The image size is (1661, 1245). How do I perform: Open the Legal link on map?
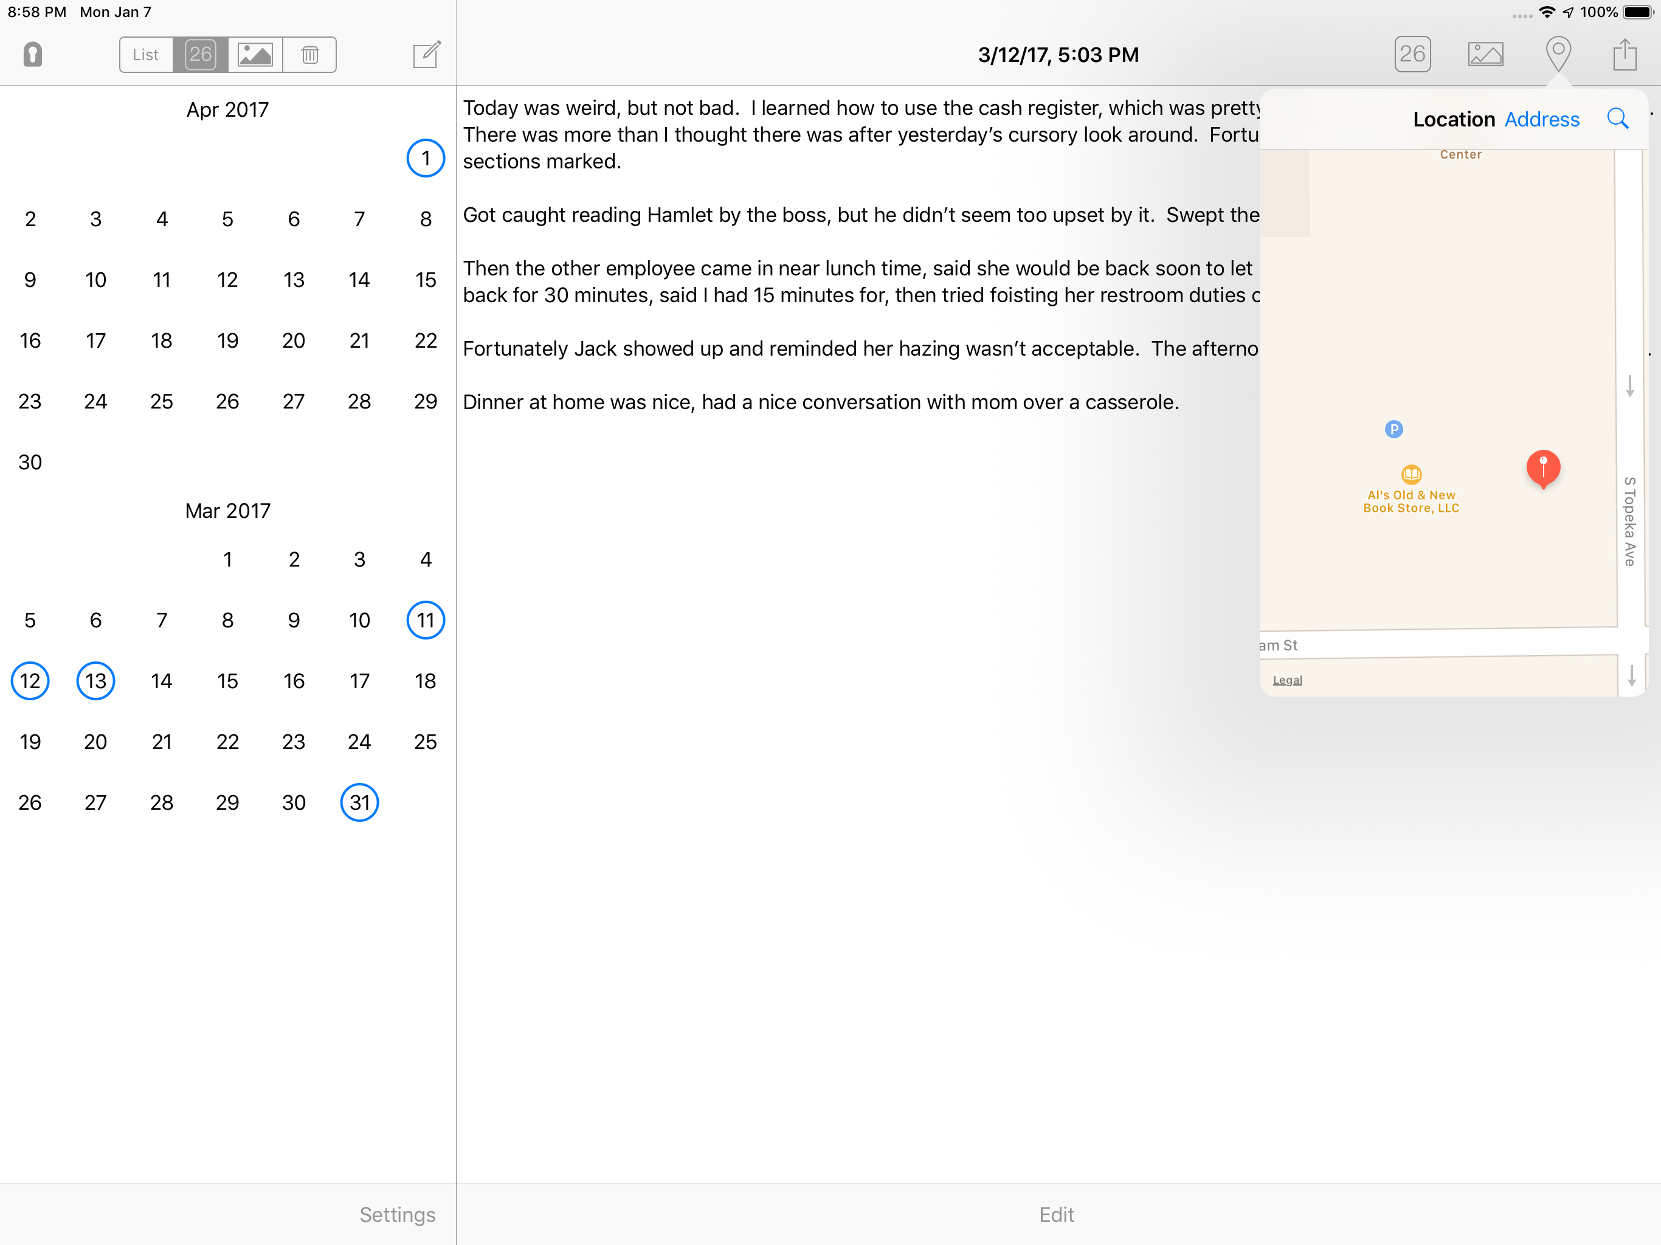pyautogui.click(x=1287, y=680)
